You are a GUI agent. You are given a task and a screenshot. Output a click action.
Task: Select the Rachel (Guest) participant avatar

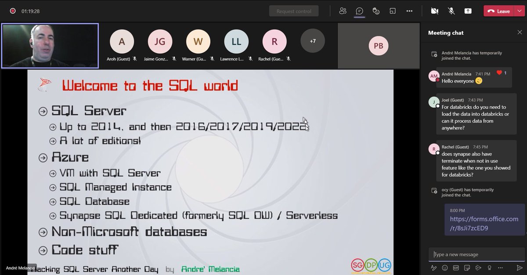pyautogui.click(x=274, y=42)
